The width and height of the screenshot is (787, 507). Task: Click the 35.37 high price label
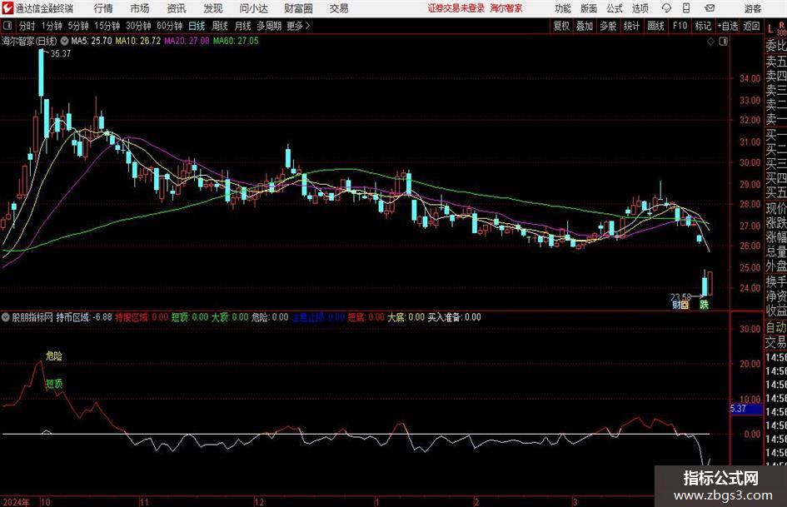coord(60,53)
